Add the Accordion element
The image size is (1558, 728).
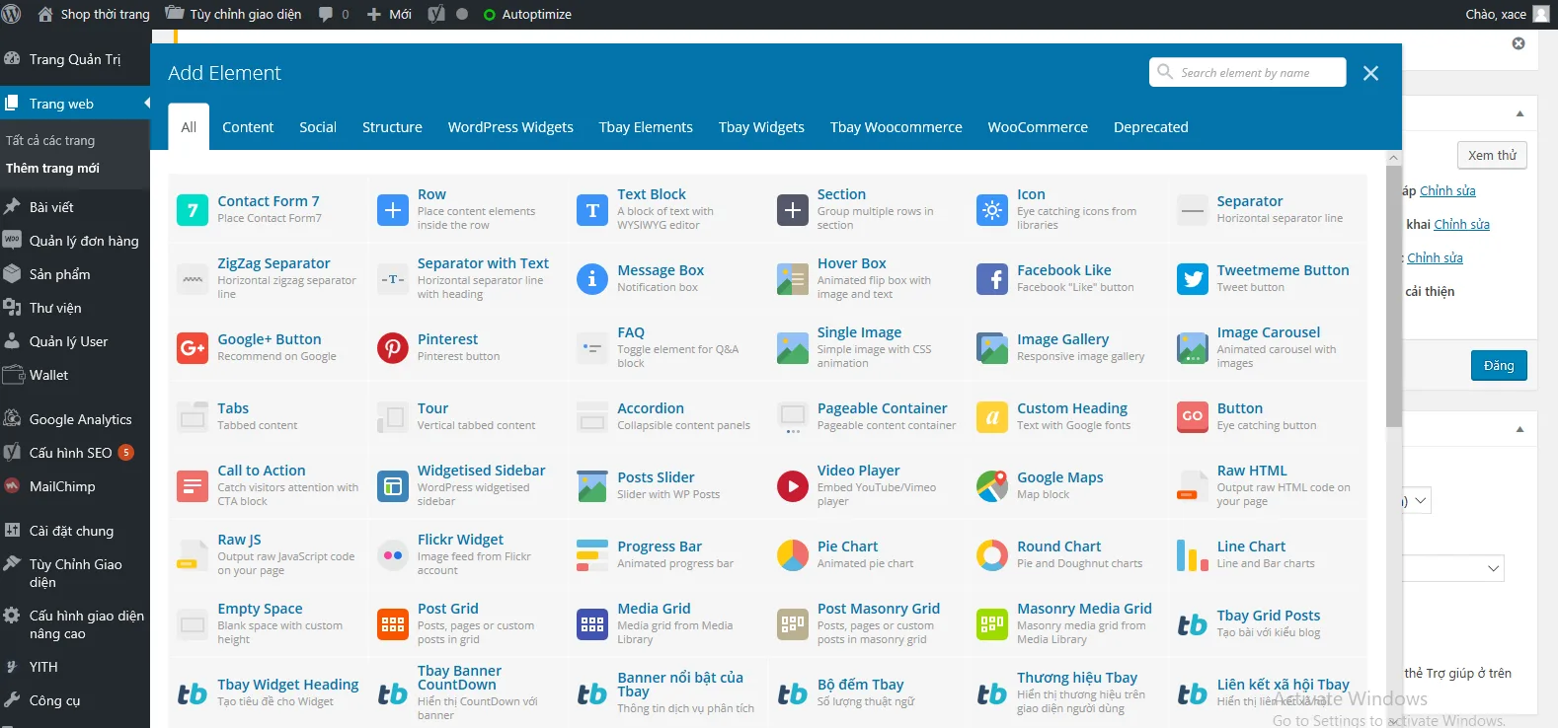667,417
